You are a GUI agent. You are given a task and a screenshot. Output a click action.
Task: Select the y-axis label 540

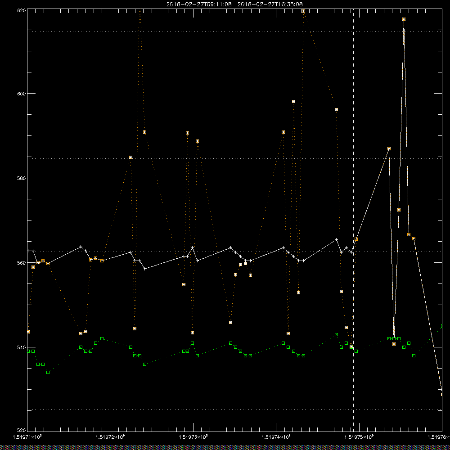click(x=22, y=347)
